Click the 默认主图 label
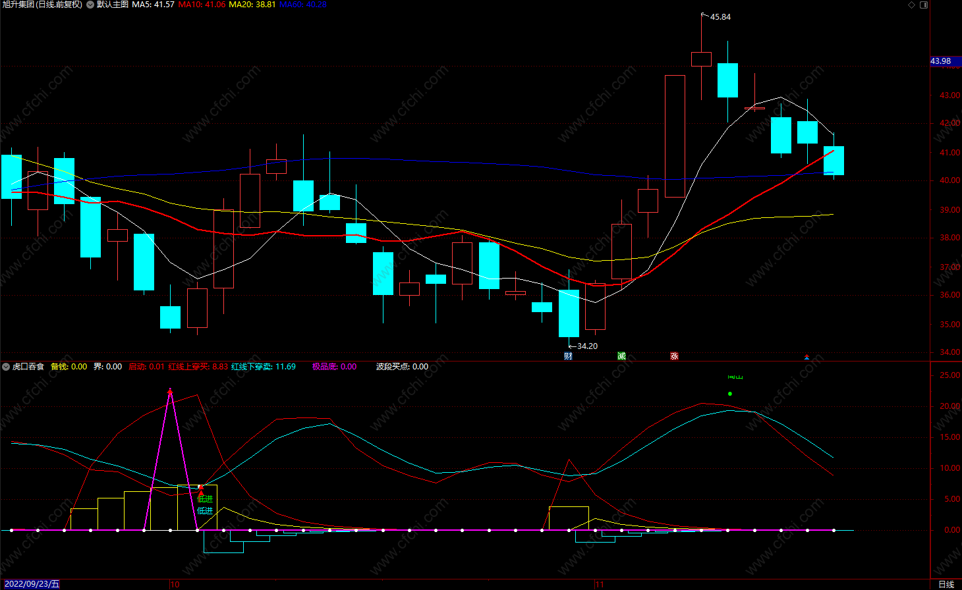 (112, 5)
